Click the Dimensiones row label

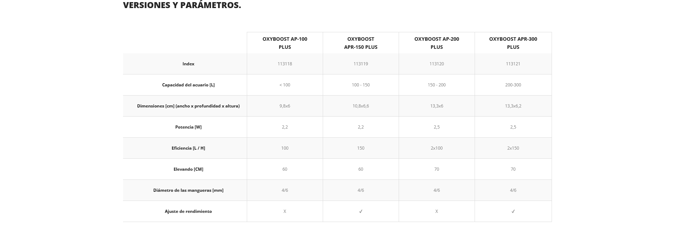click(x=188, y=106)
